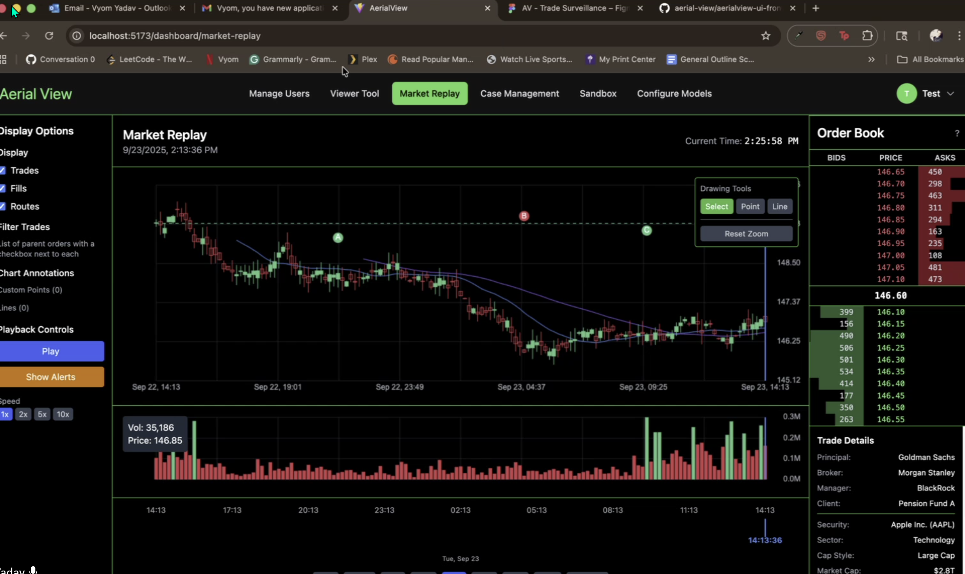Switch to the Sandbox section
The width and height of the screenshot is (965, 574).
pos(598,93)
